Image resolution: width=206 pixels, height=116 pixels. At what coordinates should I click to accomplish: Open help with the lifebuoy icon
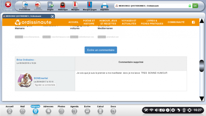[190, 110]
